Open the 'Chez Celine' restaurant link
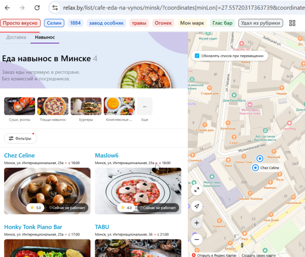The image size is (305, 257). (x=20, y=156)
